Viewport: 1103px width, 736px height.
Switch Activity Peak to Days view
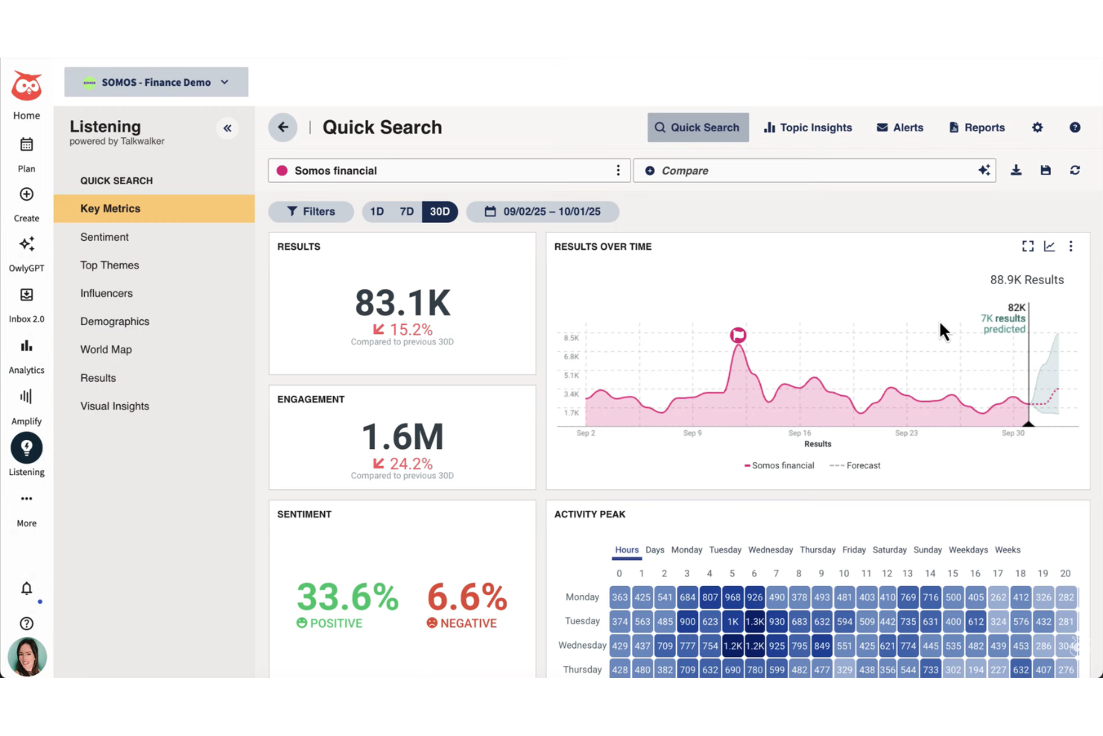654,550
